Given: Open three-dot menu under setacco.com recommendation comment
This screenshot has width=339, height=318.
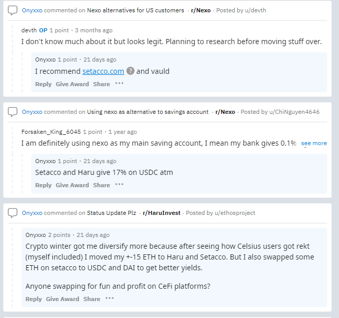Looking at the screenshot, I should click(119, 84).
